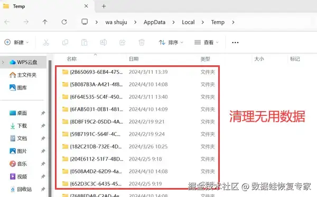Add a new tab with plus button
317x197 pixels.
click(x=104, y=6)
